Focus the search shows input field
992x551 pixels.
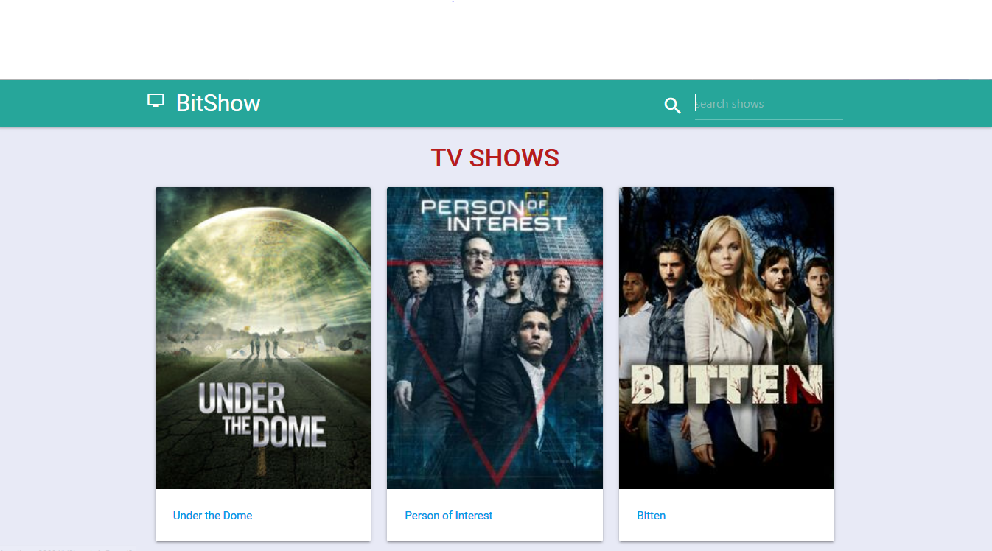point(769,104)
